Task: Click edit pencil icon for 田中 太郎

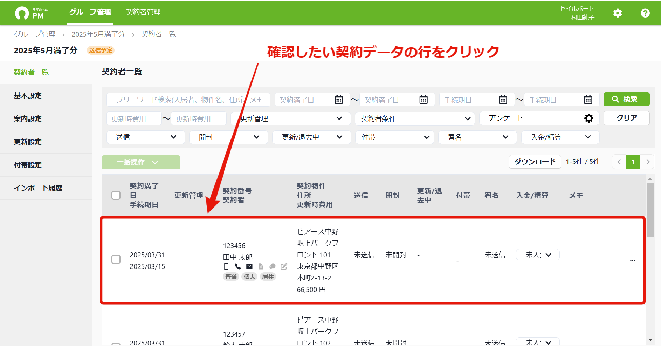Action: pos(284,266)
